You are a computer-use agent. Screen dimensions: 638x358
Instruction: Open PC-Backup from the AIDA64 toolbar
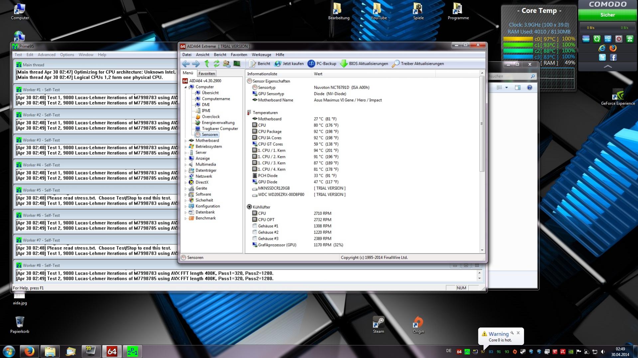[322, 64]
